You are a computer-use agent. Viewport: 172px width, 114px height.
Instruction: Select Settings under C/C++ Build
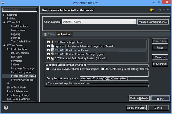pyautogui.click(x=15, y=38)
